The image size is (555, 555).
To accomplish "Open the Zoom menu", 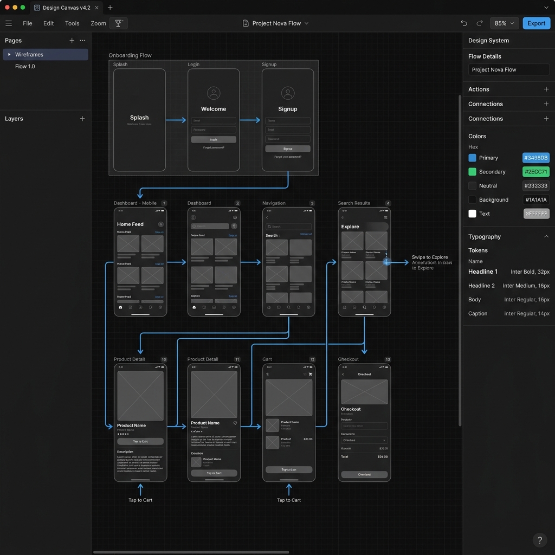I will 98,23.
